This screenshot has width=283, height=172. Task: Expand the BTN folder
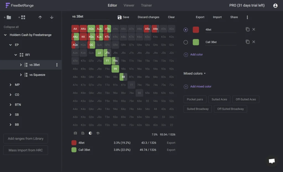click(x=11, y=105)
